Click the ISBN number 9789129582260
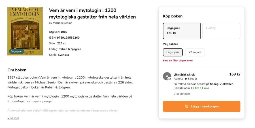Viewport: 255px width, 128px height. 68,37
